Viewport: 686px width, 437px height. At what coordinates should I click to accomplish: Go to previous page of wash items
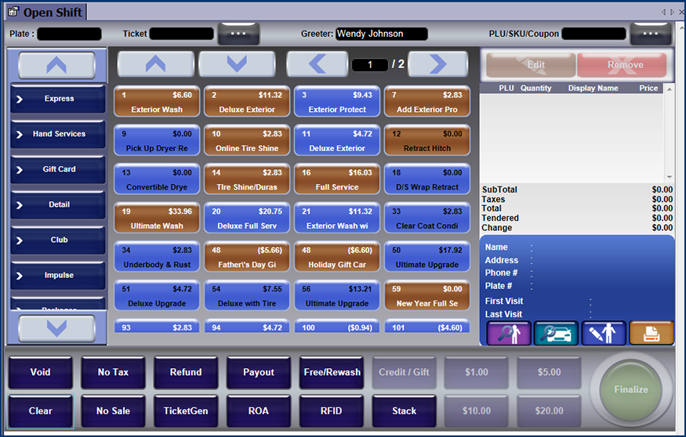317,64
